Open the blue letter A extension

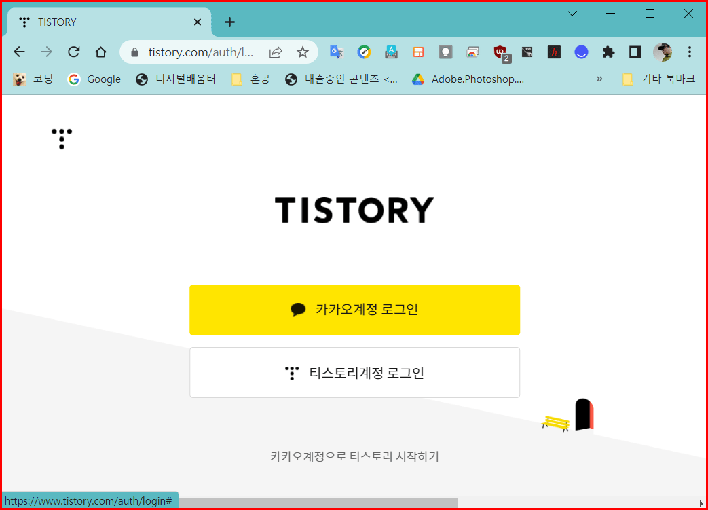coord(391,52)
